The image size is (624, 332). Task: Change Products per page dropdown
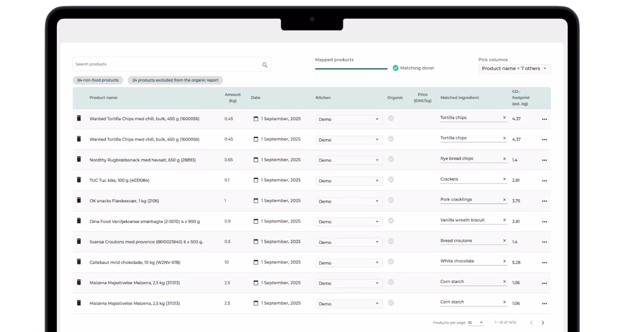pyautogui.click(x=476, y=323)
